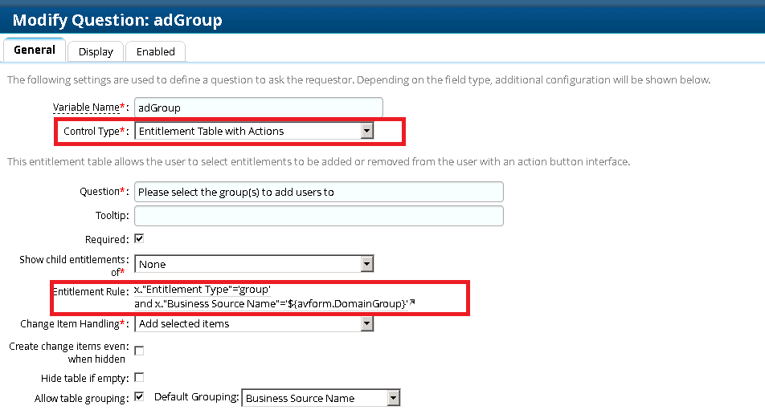Click the Default Grouping label text
Image resolution: width=765 pixels, height=410 pixels.
[197, 398]
